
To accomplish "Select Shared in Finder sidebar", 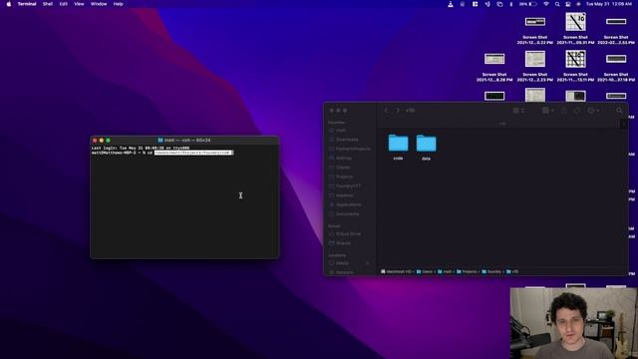I will [340, 243].
